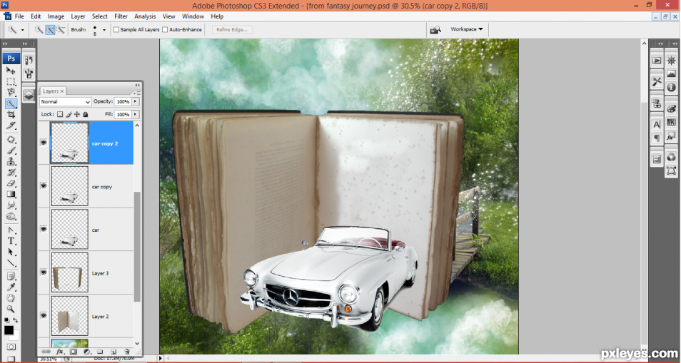Select the Brush tool
The width and height of the screenshot is (681, 363).
[x=11, y=150]
